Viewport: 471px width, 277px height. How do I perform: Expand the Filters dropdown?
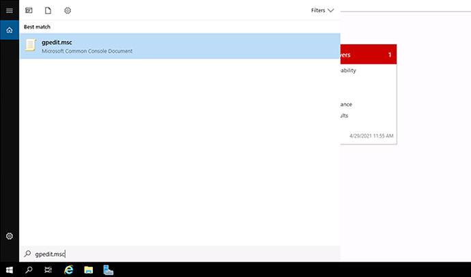[x=322, y=10]
